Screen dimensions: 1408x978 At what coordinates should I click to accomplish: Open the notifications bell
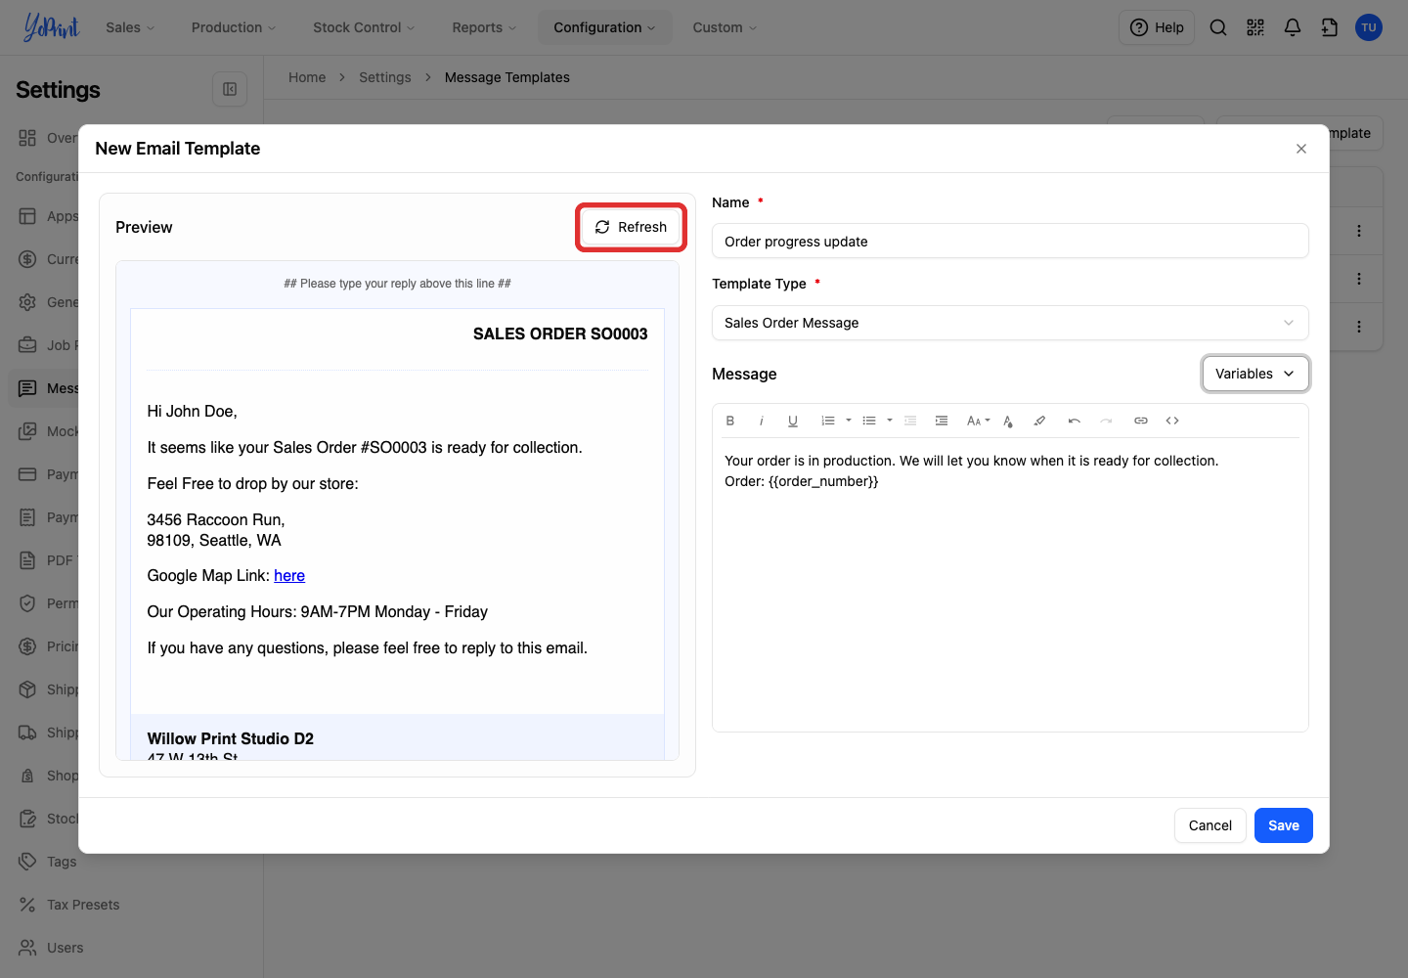tap(1293, 27)
